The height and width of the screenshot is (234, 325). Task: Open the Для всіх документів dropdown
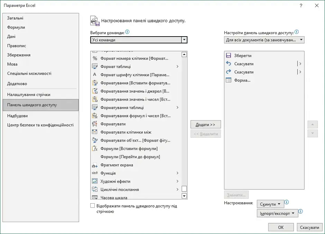coord(264,40)
